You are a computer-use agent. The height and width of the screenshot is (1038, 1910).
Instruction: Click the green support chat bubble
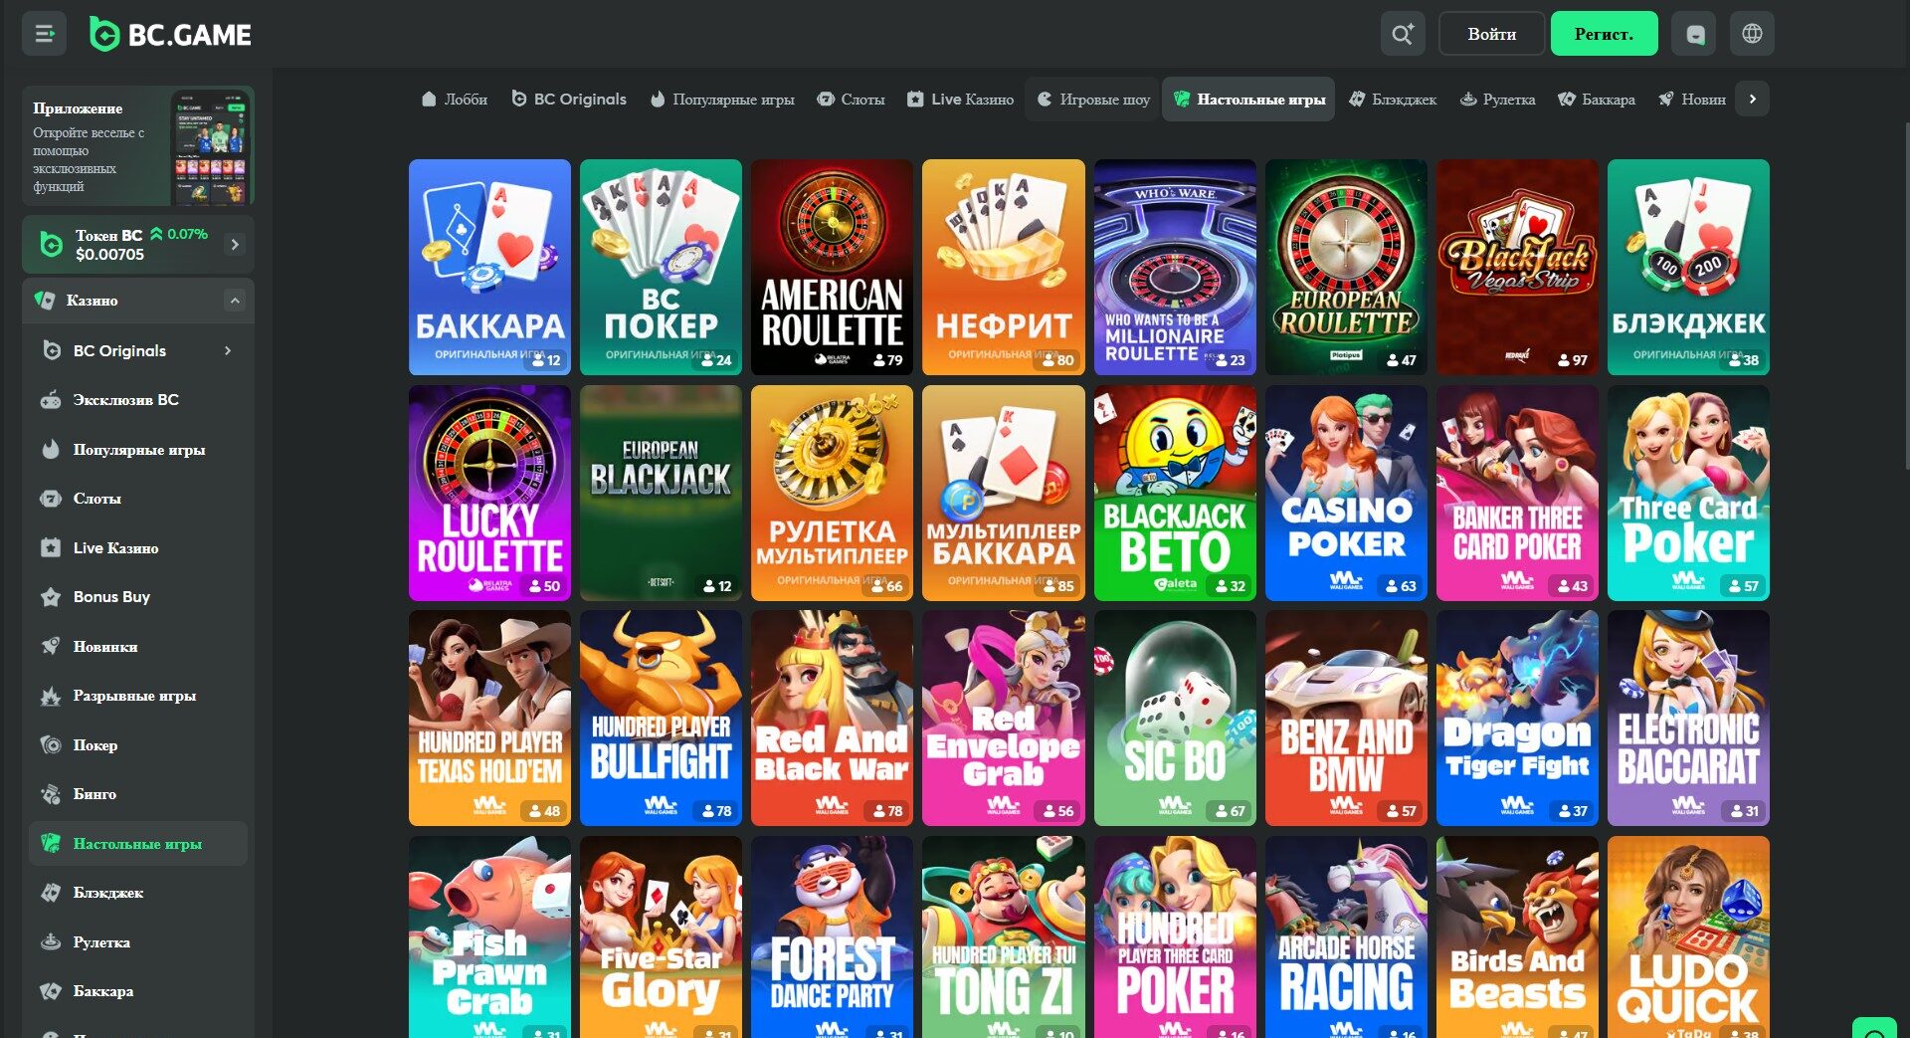pos(1876,1030)
